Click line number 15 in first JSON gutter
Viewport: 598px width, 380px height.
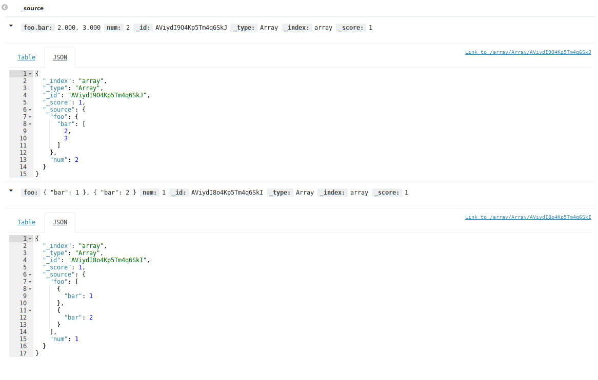(23, 174)
